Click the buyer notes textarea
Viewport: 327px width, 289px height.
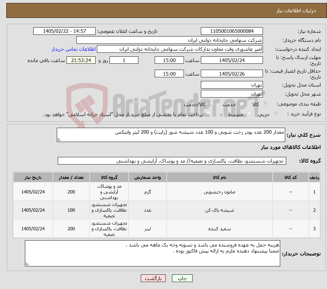tap(152, 253)
